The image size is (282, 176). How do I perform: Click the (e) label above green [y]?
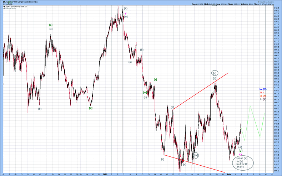[240, 147]
